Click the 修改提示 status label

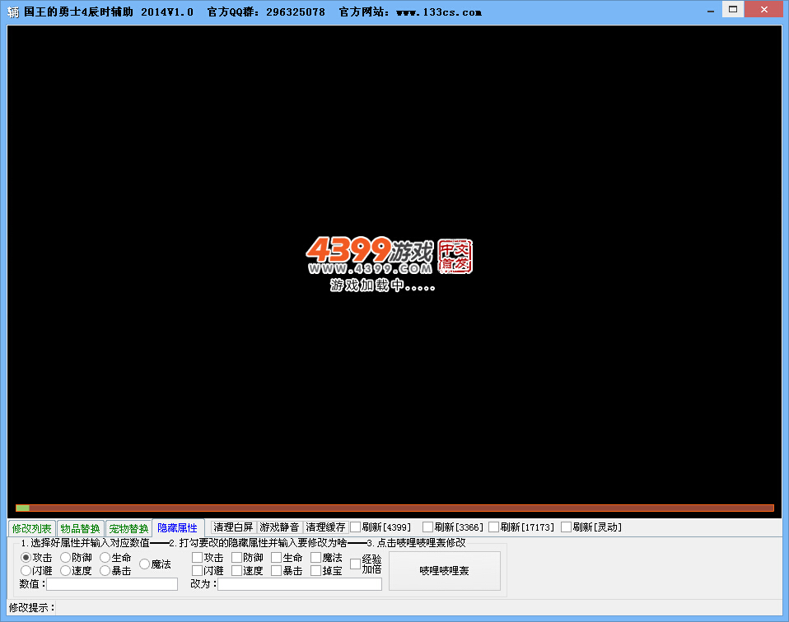pos(31,607)
